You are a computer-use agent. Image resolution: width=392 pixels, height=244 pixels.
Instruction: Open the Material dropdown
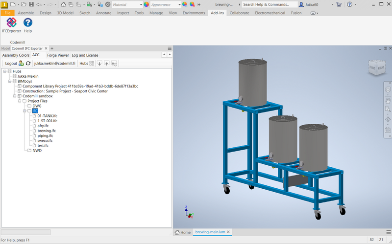141,4
